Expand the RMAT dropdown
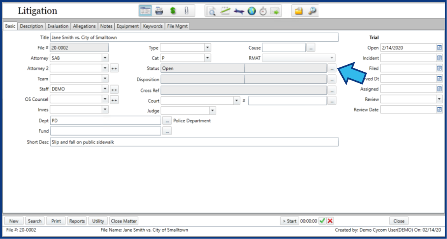447x239 pixels. (331, 58)
